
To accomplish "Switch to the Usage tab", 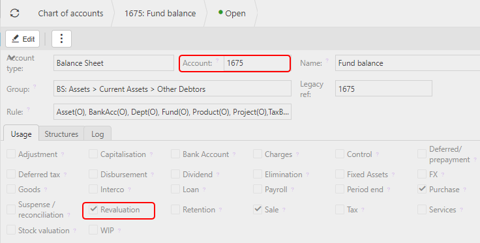I will (21, 134).
